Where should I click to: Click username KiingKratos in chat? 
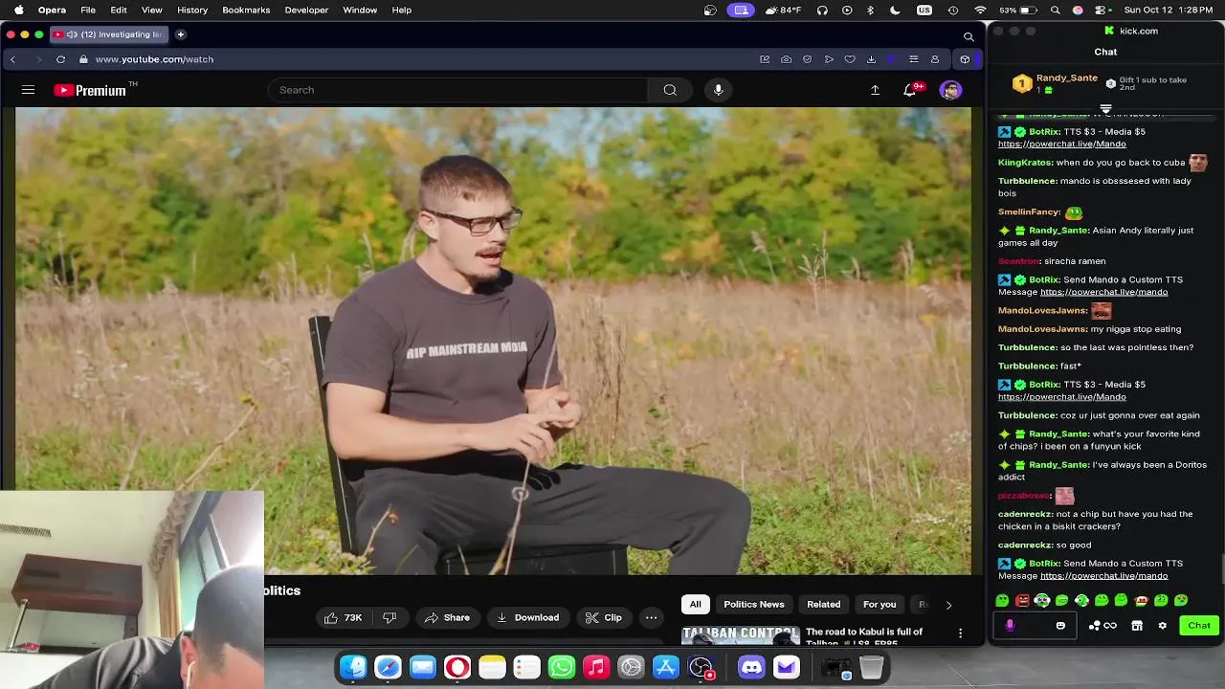tap(1025, 163)
